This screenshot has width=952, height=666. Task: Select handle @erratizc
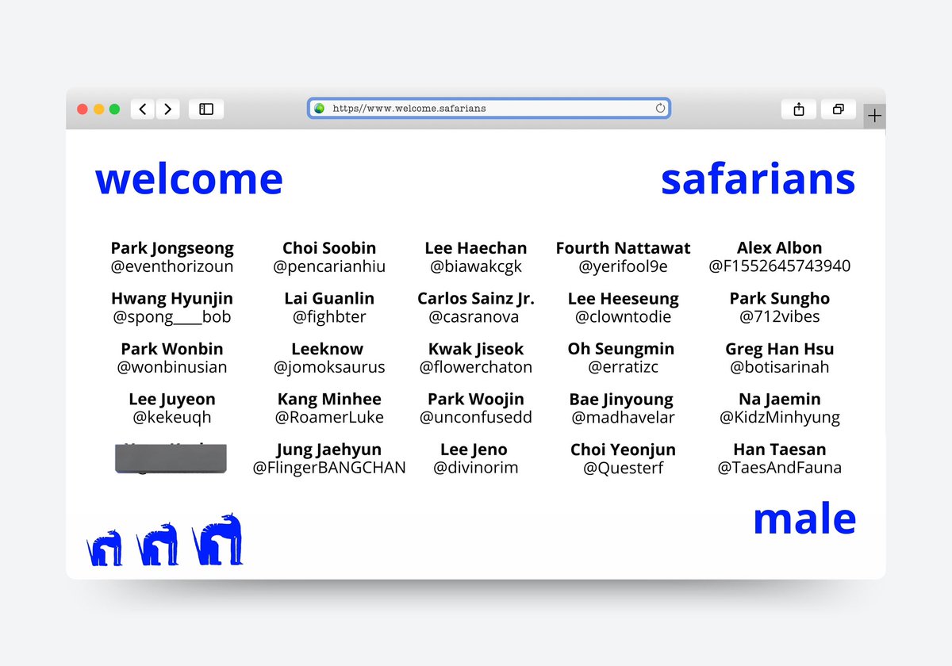tap(623, 367)
